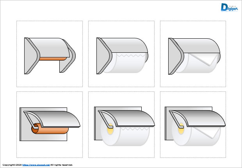Click the orange cardboard tube on wall-mounted holder

point(50,129)
